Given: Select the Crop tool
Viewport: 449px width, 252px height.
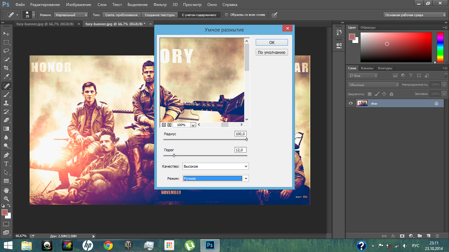Looking at the screenshot, I should pyautogui.click(x=6, y=68).
